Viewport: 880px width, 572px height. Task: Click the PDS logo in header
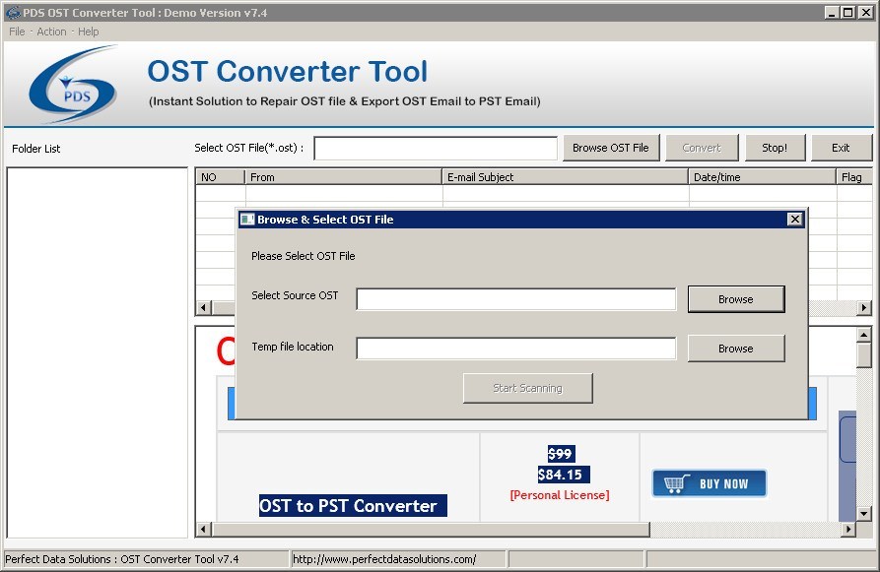pos(74,84)
